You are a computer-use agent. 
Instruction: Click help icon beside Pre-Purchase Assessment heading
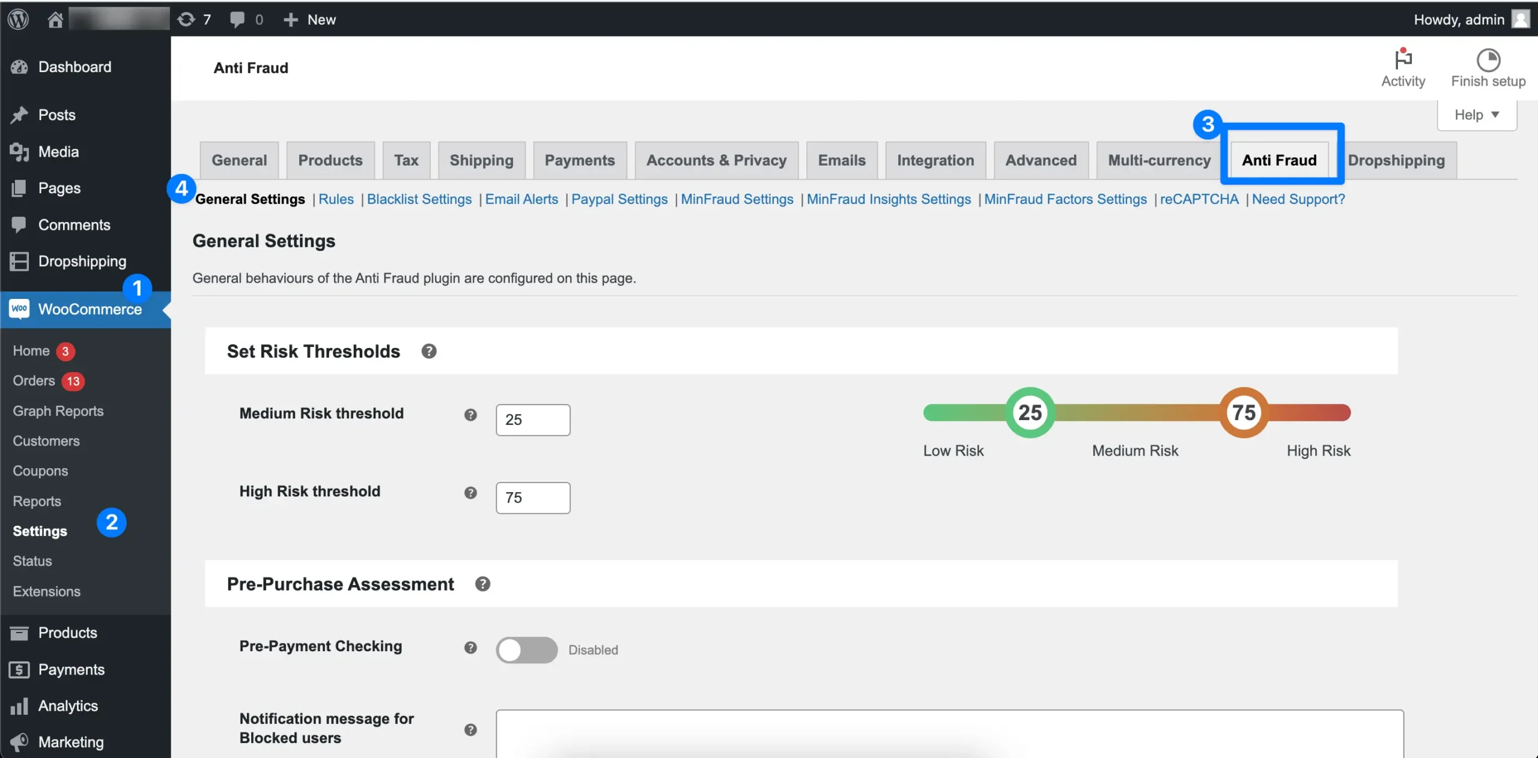click(x=482, y=584)
